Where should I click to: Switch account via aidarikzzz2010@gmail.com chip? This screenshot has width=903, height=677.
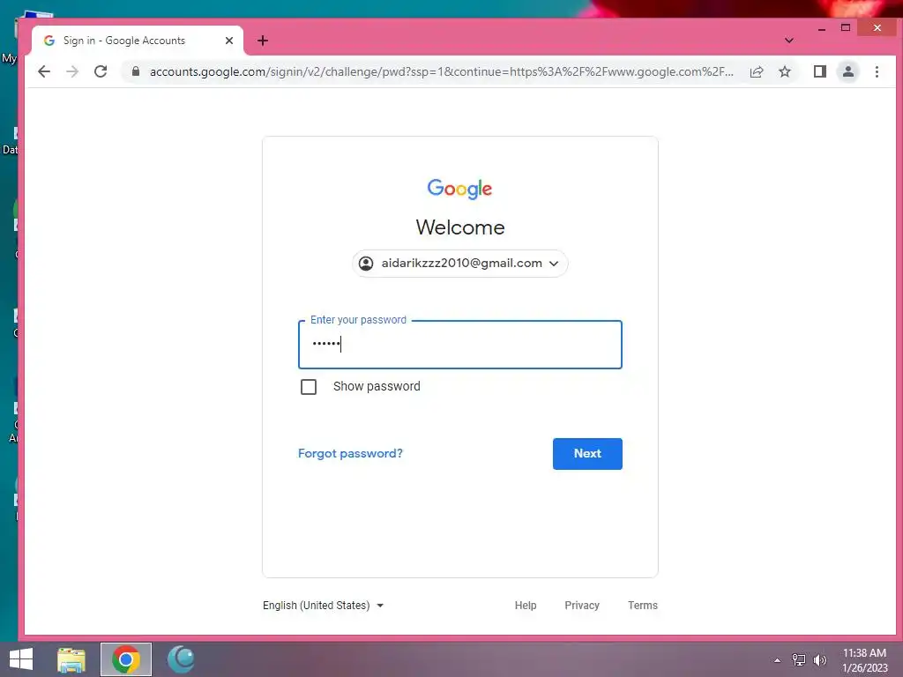pos(459,264)
